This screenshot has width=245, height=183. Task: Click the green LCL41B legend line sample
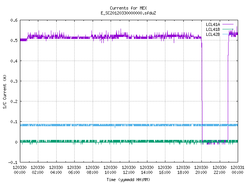click(x=228, y=29)
